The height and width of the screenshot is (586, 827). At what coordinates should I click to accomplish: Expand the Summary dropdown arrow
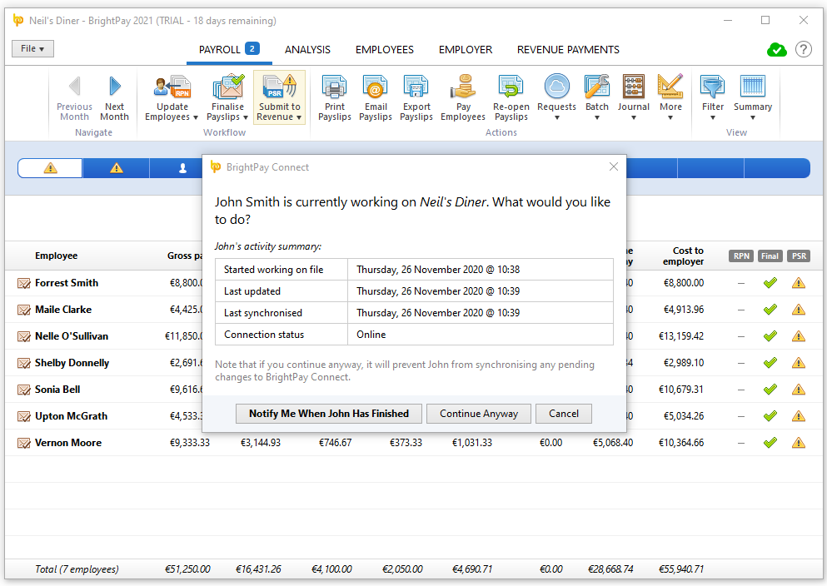click(x=753, y=118)
